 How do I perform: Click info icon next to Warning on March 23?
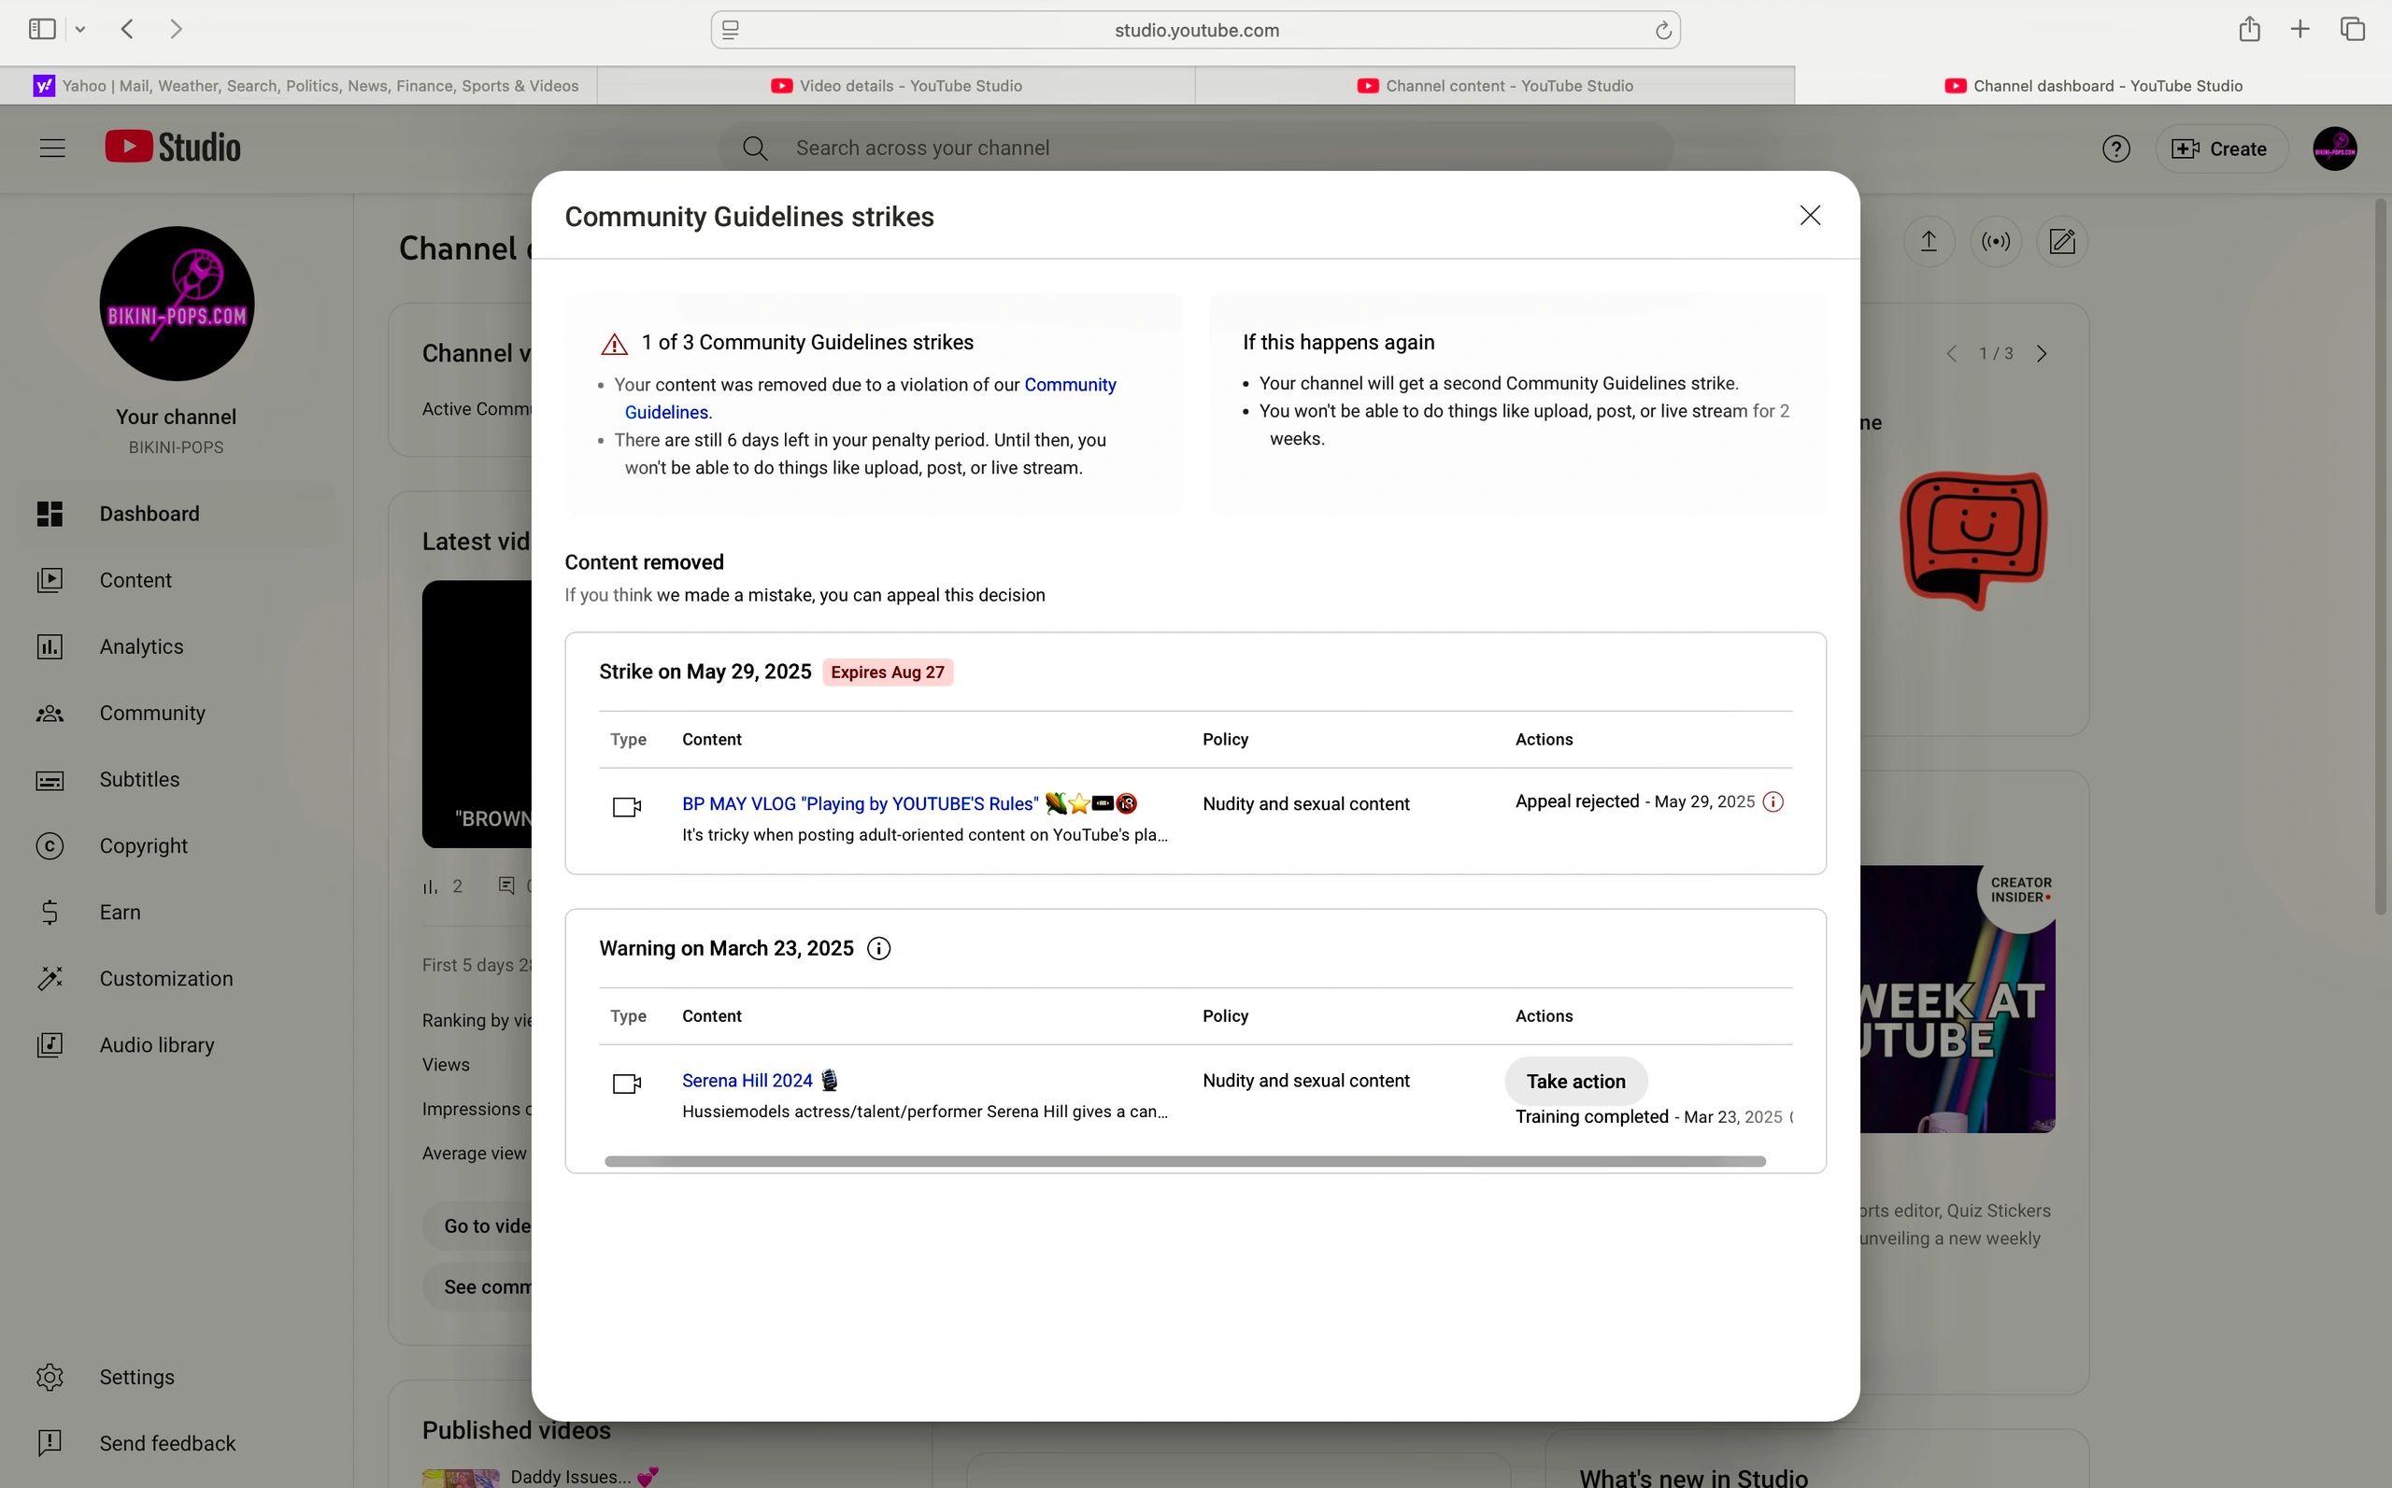(x=878, y=949)
